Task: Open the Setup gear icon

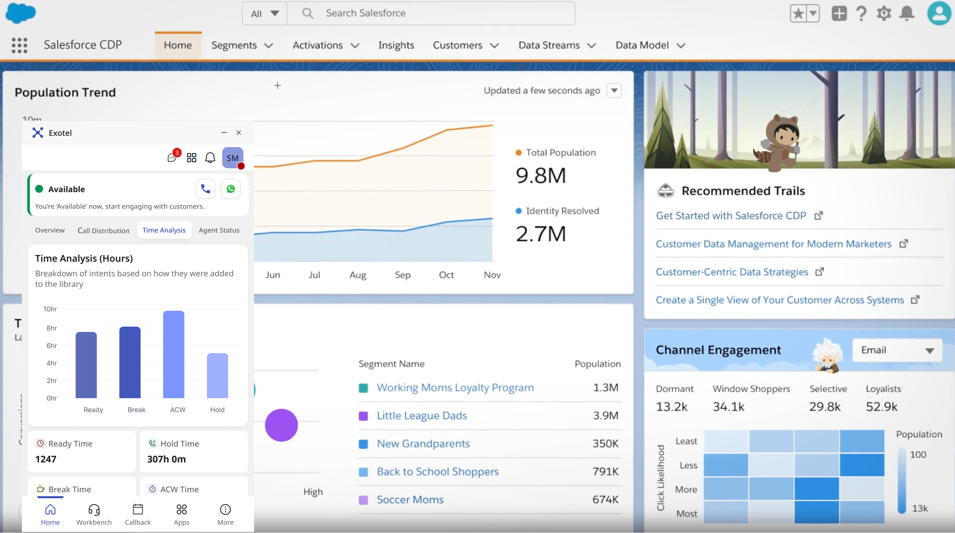Action: click(x=884, y=14)
